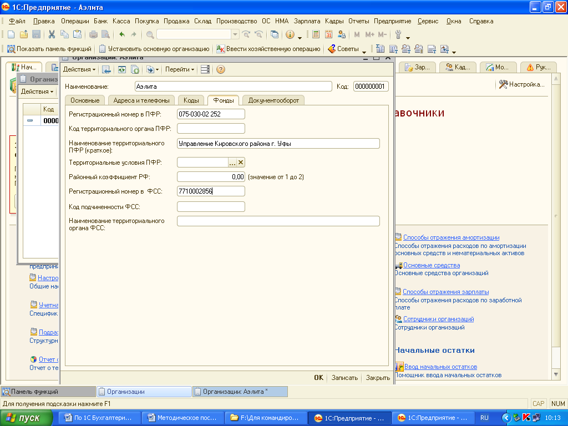
Task: Click the wrench settings toolbar icon
Action: coord(398,34)
